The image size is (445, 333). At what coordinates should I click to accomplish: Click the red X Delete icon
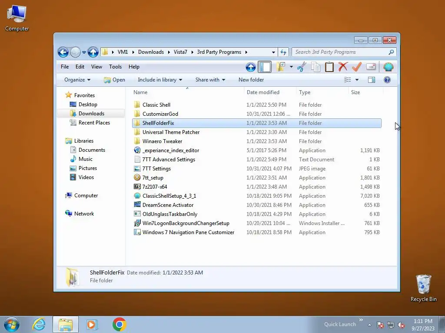(x=343, y=67)
